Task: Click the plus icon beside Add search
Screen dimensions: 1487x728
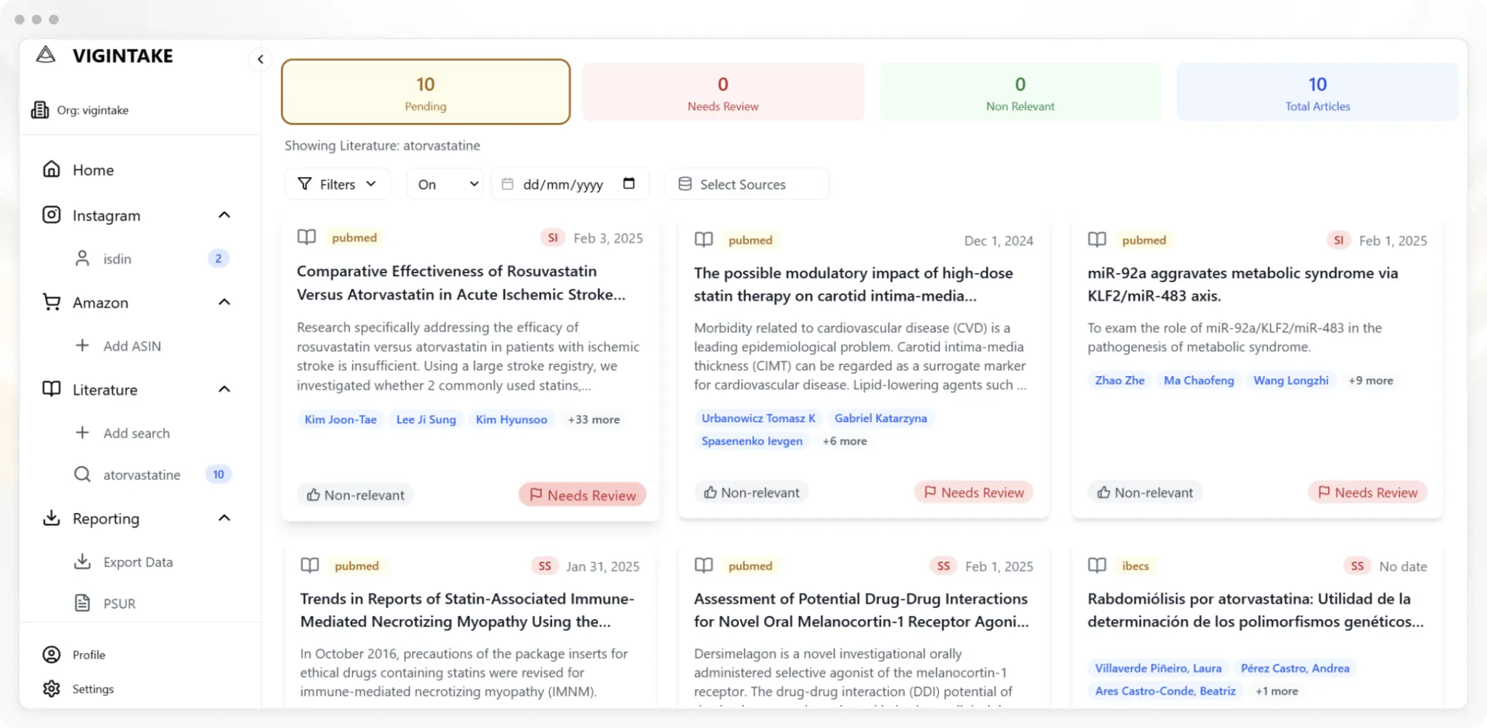Action: pyautogui.click(x=82, y=432)
